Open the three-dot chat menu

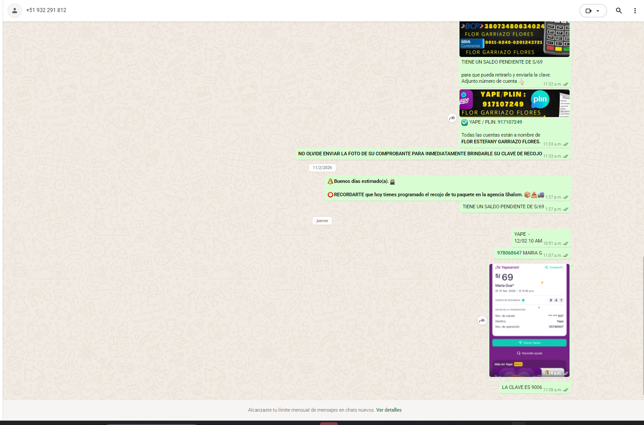point(635,11)
